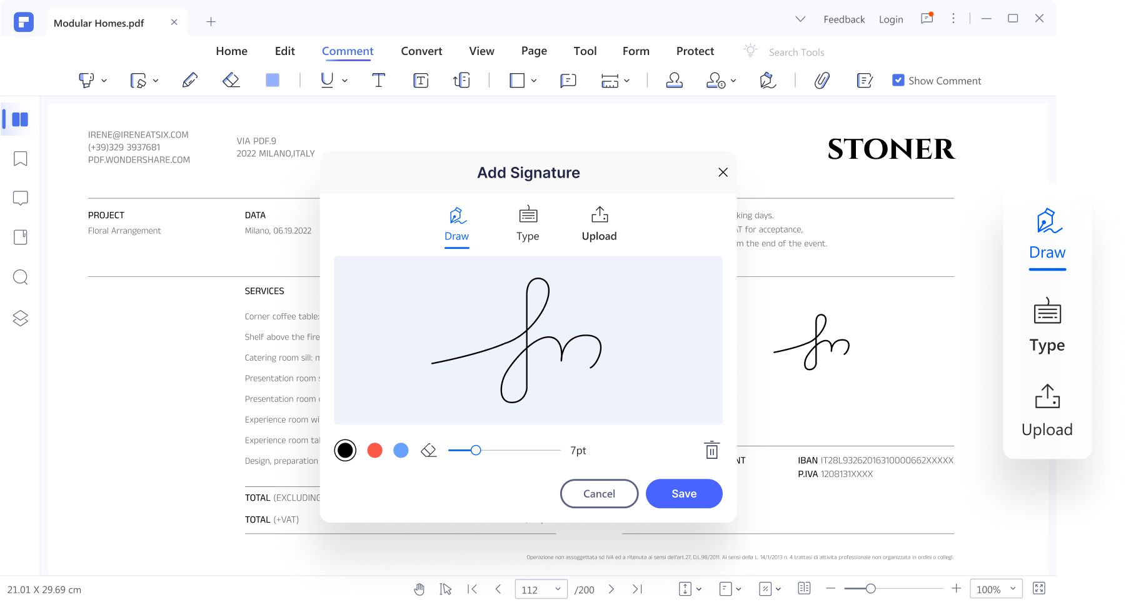Screen dimensions: 1131x602
Task: Choose the red pen color
Action: click(374, 450)
